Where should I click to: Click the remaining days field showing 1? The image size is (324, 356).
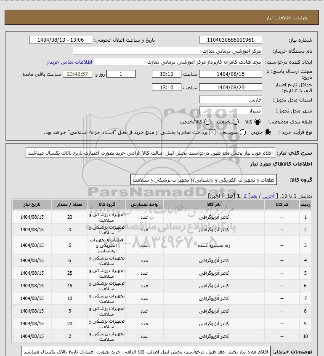[x=121, y=74]
